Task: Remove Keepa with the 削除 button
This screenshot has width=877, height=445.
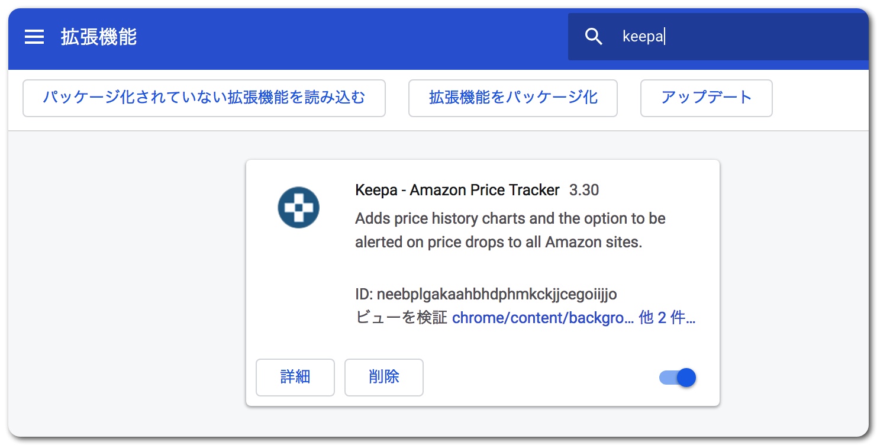Action: tap(383, 377)
